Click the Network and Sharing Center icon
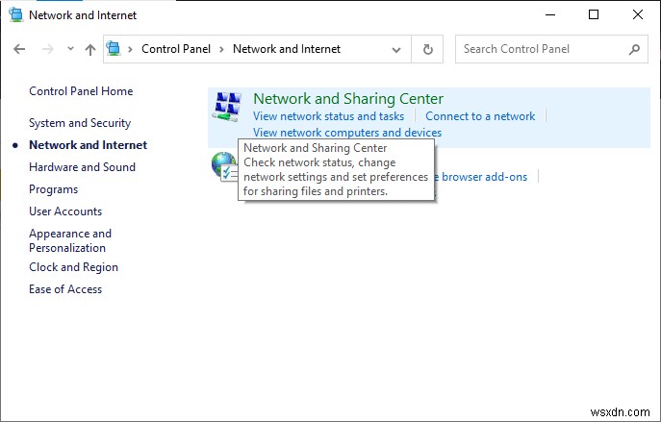 228,109
